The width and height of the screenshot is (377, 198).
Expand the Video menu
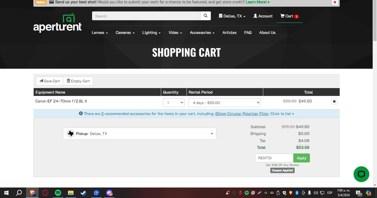[175, 33]
